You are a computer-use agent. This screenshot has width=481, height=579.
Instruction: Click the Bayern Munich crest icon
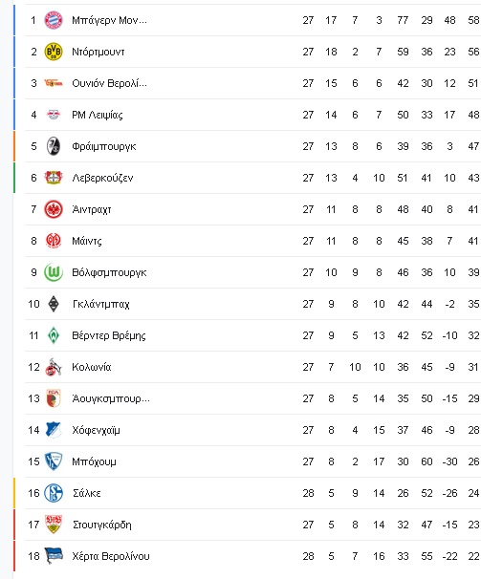(x=54, y=20)
